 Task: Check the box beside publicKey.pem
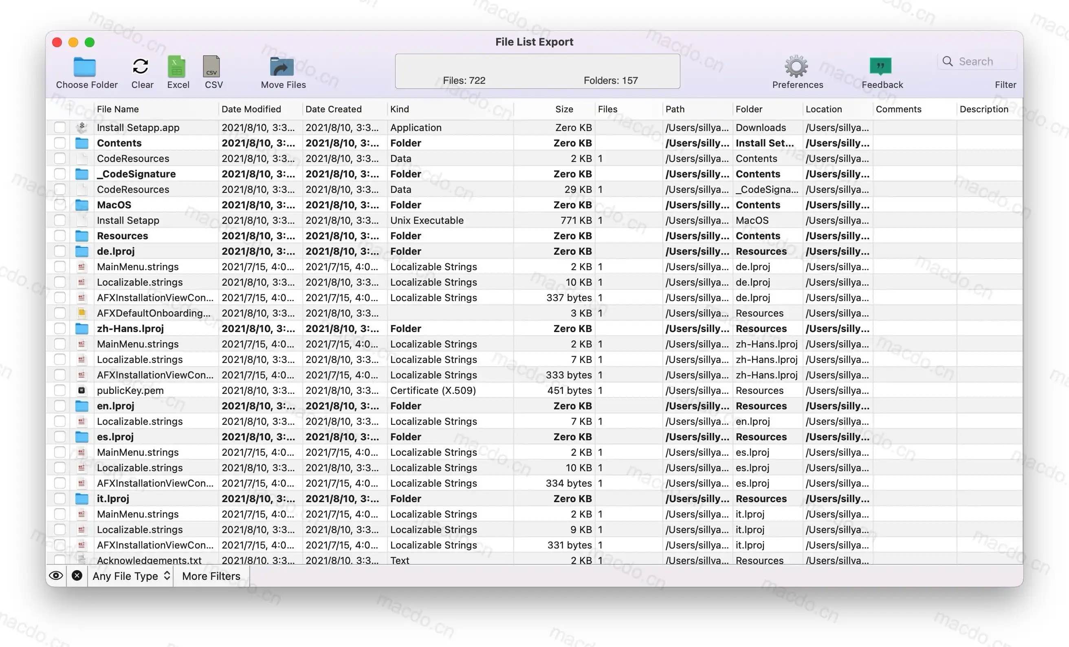click(x=60, y=391)
